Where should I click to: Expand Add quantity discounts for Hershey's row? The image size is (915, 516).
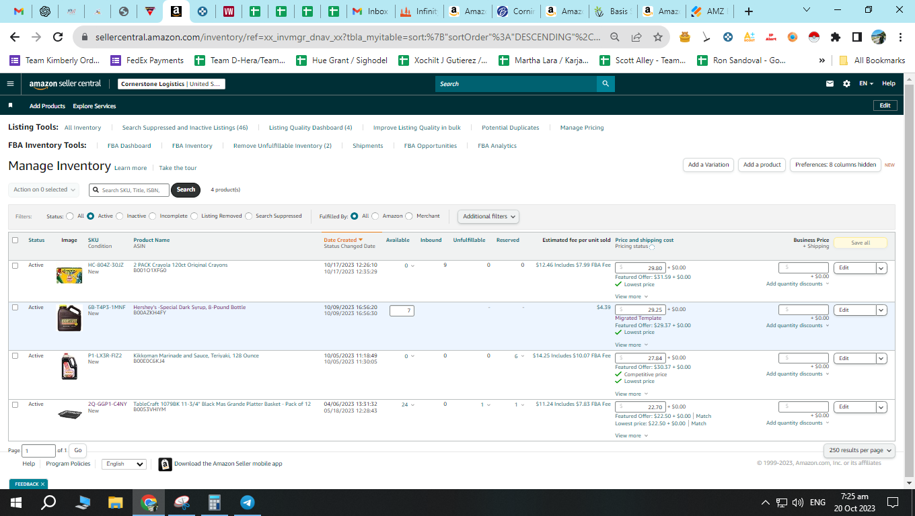click(x=798, y=326)
